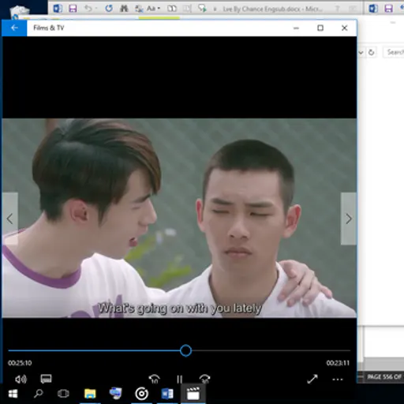The image size is (404, 404).
Task: Maximize the Films & TV window
Action: (x=320, y=28)
